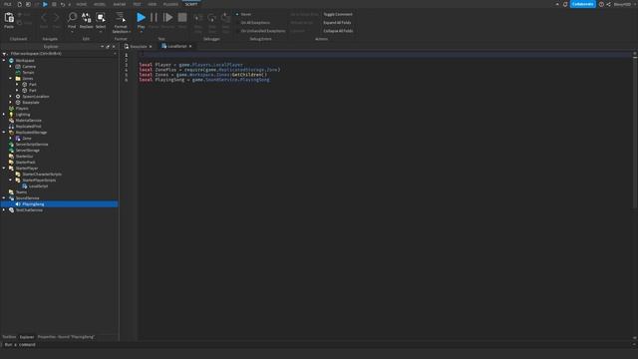Collapse the ReplicatedStorage node

4,133
